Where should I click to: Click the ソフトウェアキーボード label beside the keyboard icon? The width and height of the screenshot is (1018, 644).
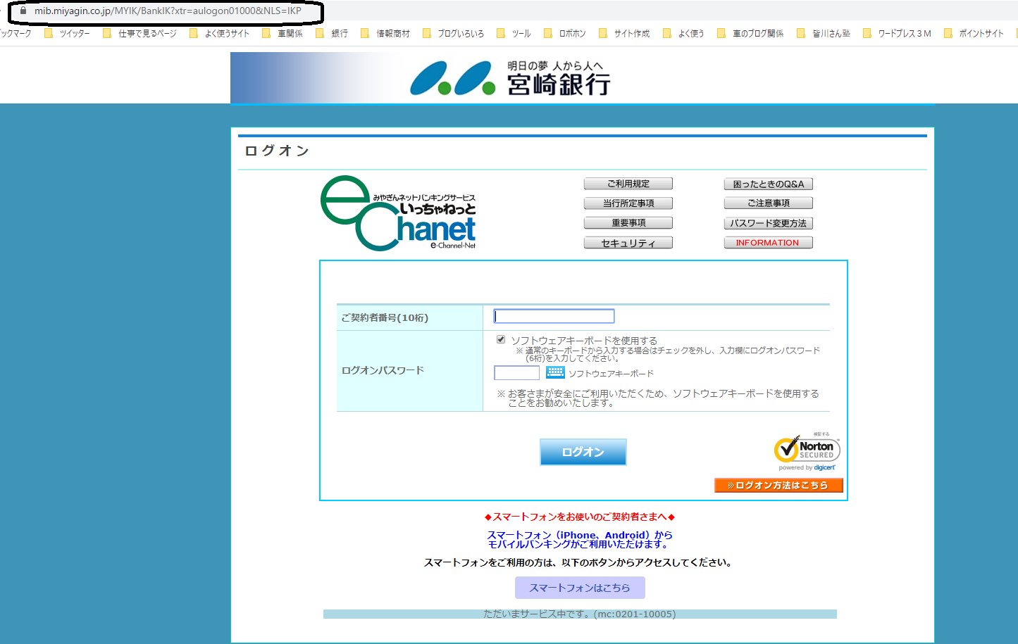pos(611,374)
